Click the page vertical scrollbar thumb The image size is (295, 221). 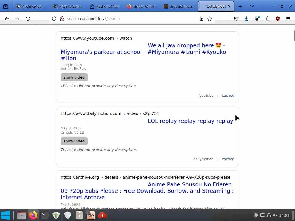click(x=294, y=35)
